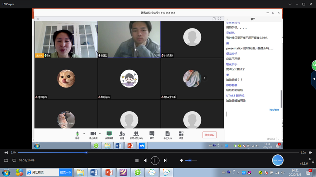Expand the arrow next to 停止视频

click(100, 134)
